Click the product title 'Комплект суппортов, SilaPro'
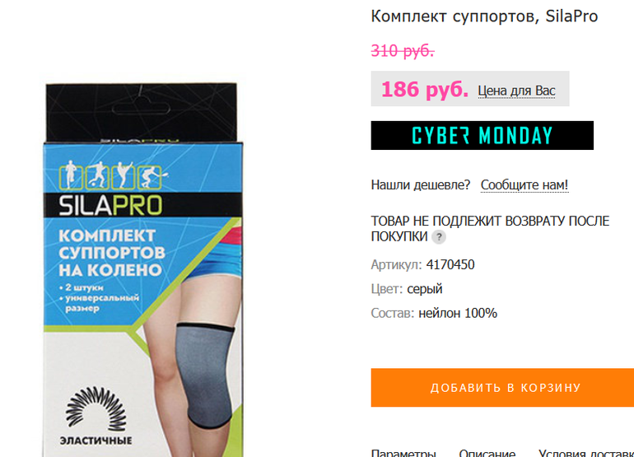 484,16
